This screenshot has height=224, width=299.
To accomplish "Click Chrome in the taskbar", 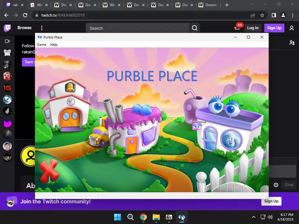I will point(143,217).
